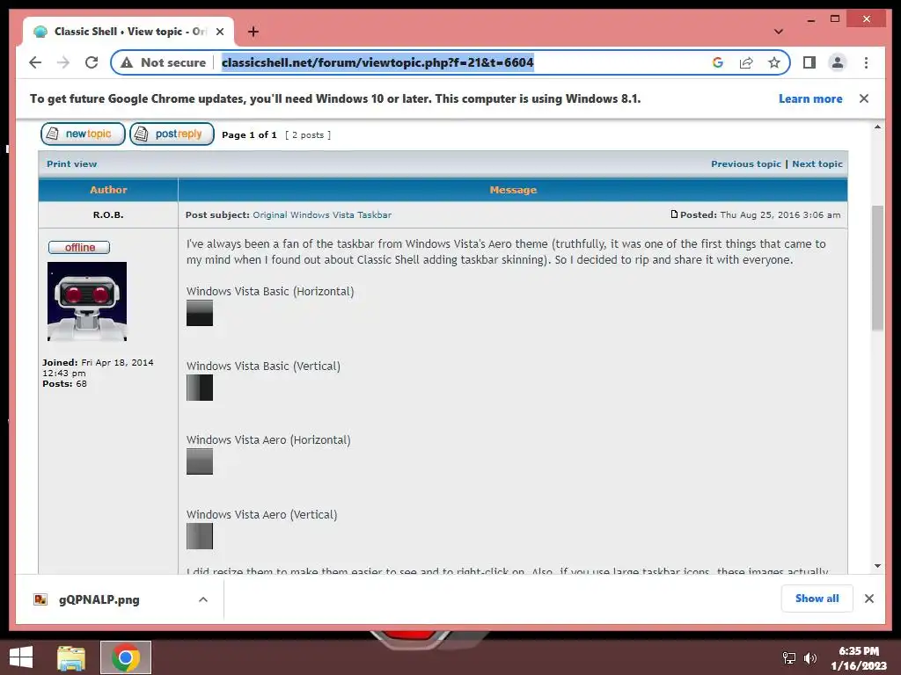The height and width of the screenshot is (675, 901).
Task: Select the Classic Shell View topic tab
Action: (128, 32)
